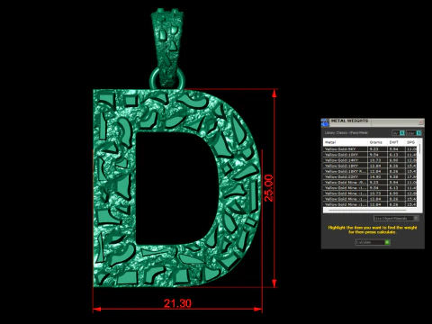Click the DWT column header

point(395,142)
